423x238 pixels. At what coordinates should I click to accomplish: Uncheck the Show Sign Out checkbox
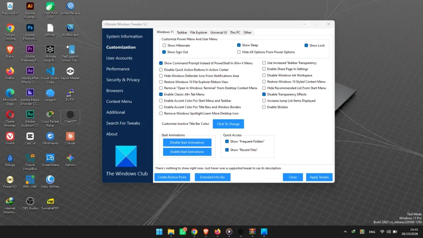tap(164, 52)
